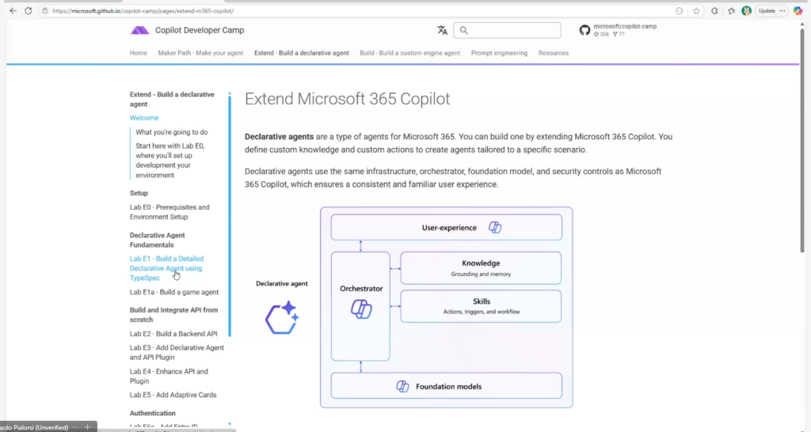Click the Foundation models box label
Screen dimensions: 811x432
click(448, 387)
